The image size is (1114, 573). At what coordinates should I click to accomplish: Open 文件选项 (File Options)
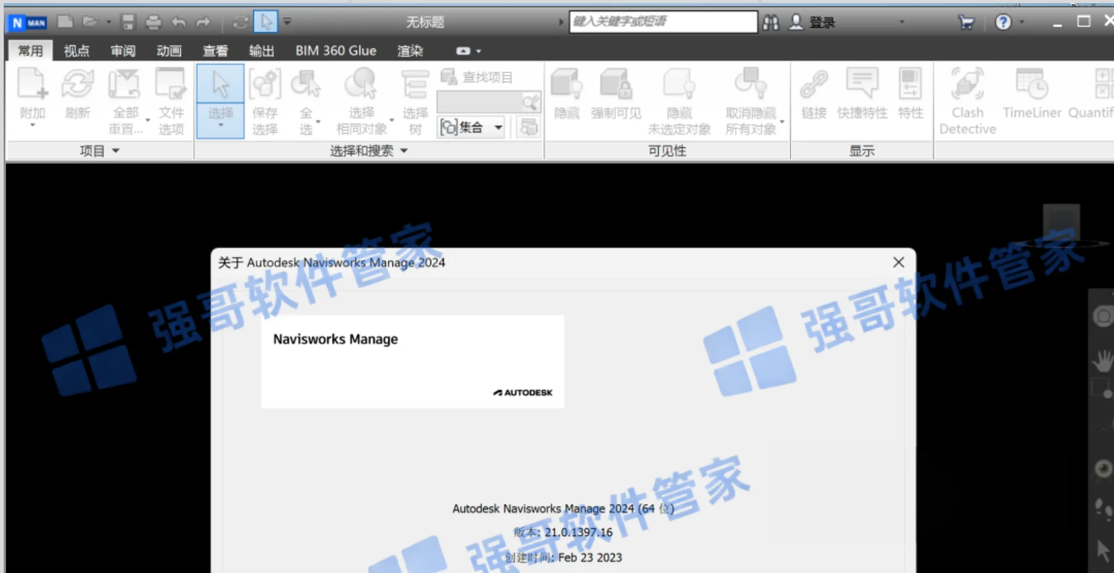[x=171, y=102]
